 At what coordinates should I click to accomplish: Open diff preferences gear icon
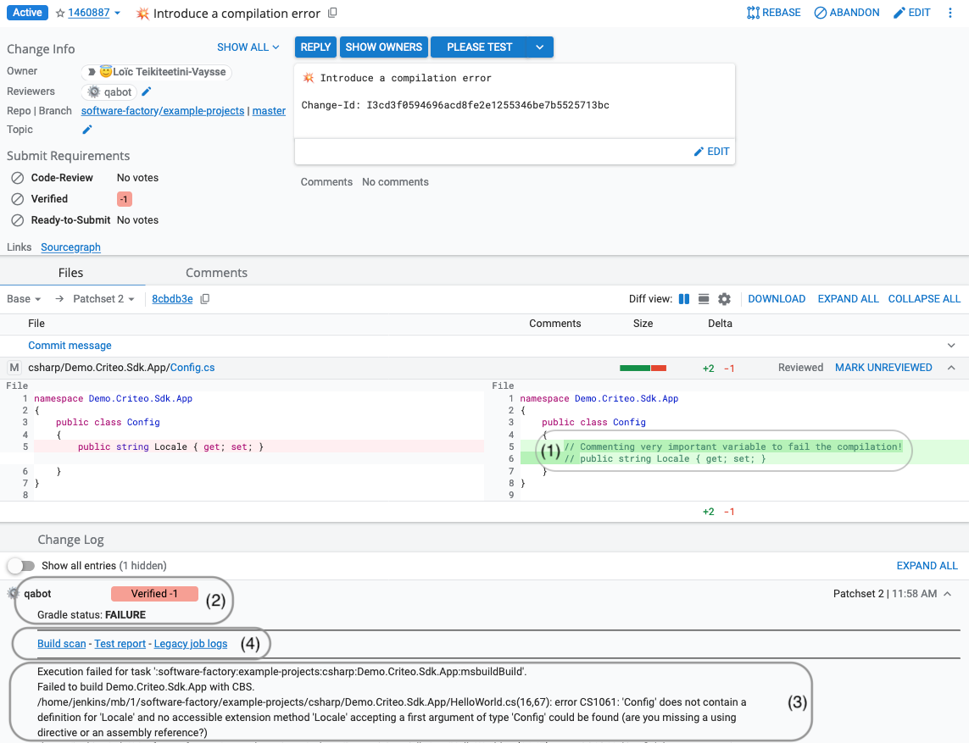(x=724, y=299)
